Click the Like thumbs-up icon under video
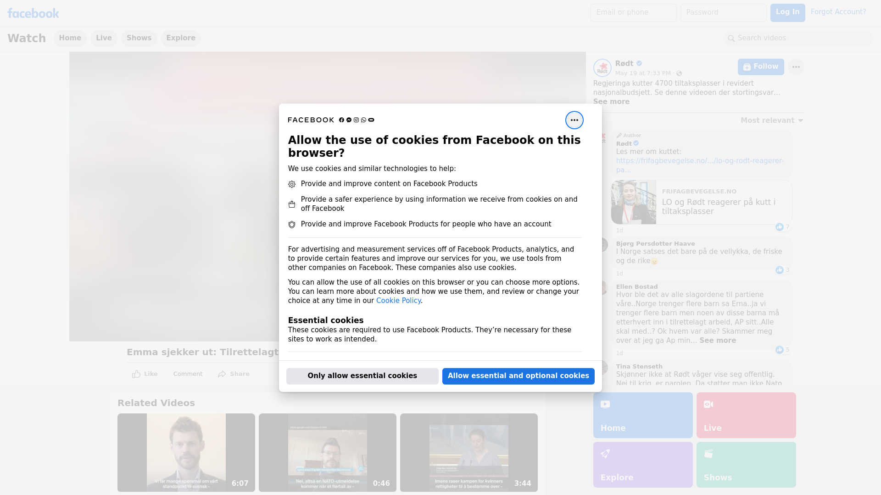Image resolution: width=881 pixels, height=495 pixels. click(x=136, y=374)
